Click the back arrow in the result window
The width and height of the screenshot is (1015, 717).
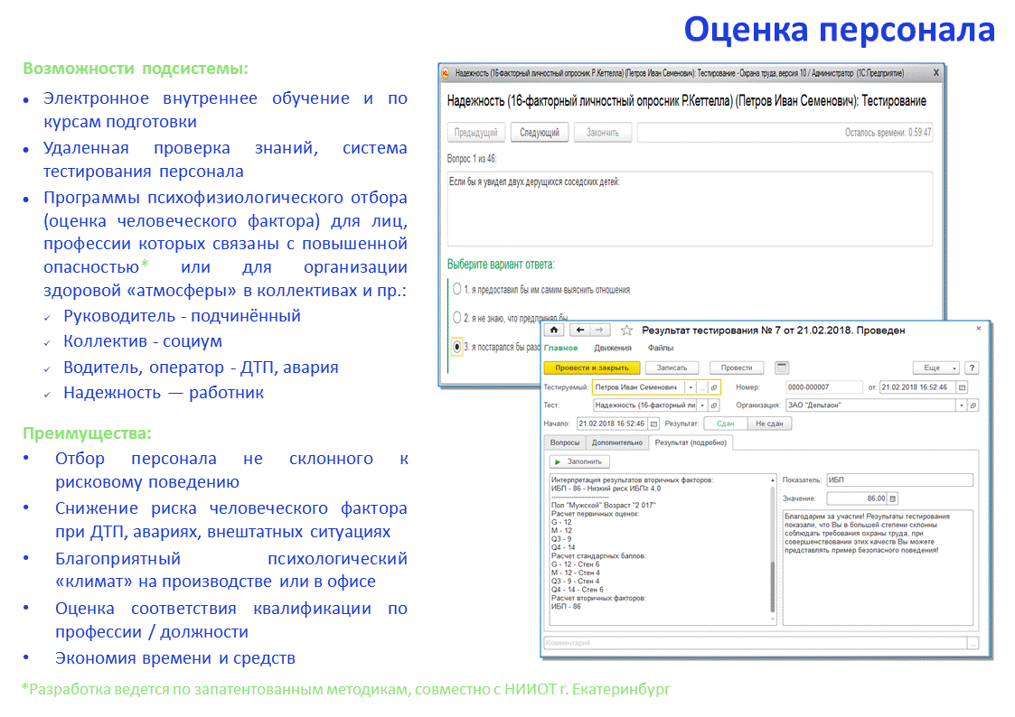(x=580, y=331)
